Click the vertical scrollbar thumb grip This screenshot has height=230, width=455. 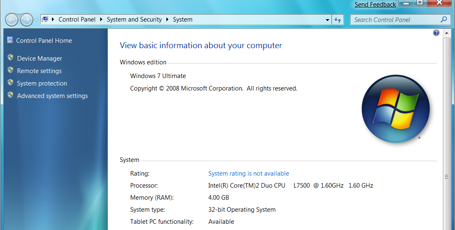click(447, 177)
